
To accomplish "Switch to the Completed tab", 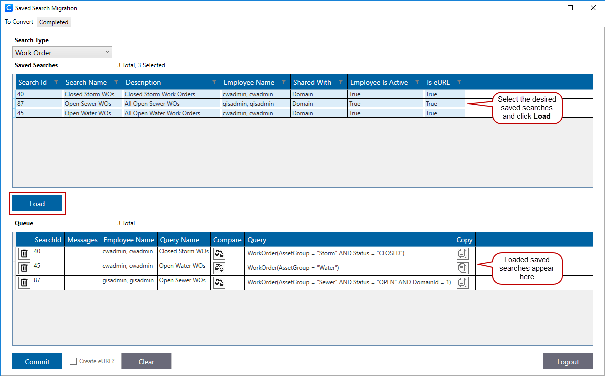I will tap(54, 22).
